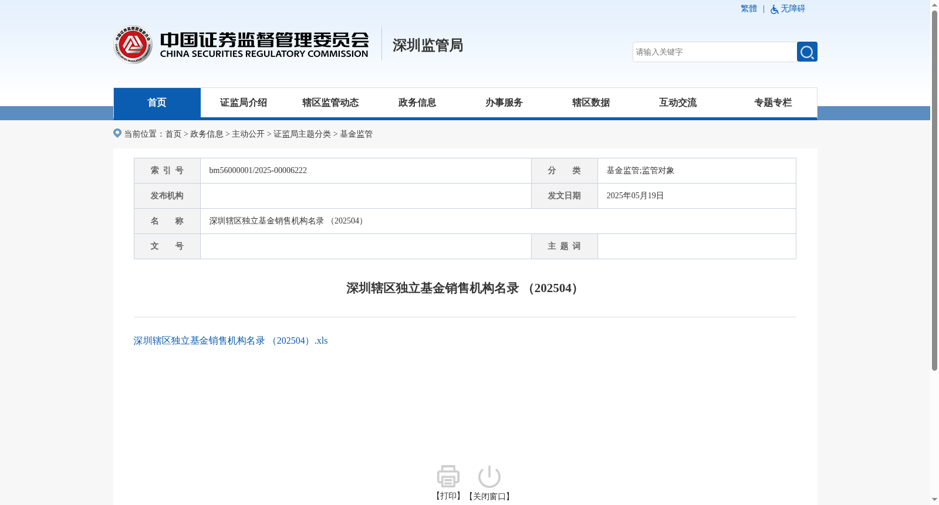This screenshot has height=505, width=939.
Task: Open the 政务信息 menu item
Action: (x=417, y=103)
